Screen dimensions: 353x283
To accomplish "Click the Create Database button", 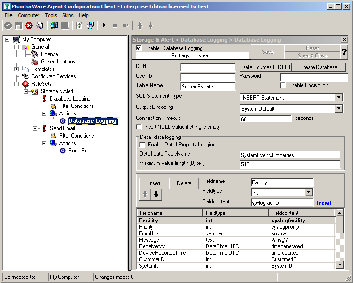I will click(319, 67).
